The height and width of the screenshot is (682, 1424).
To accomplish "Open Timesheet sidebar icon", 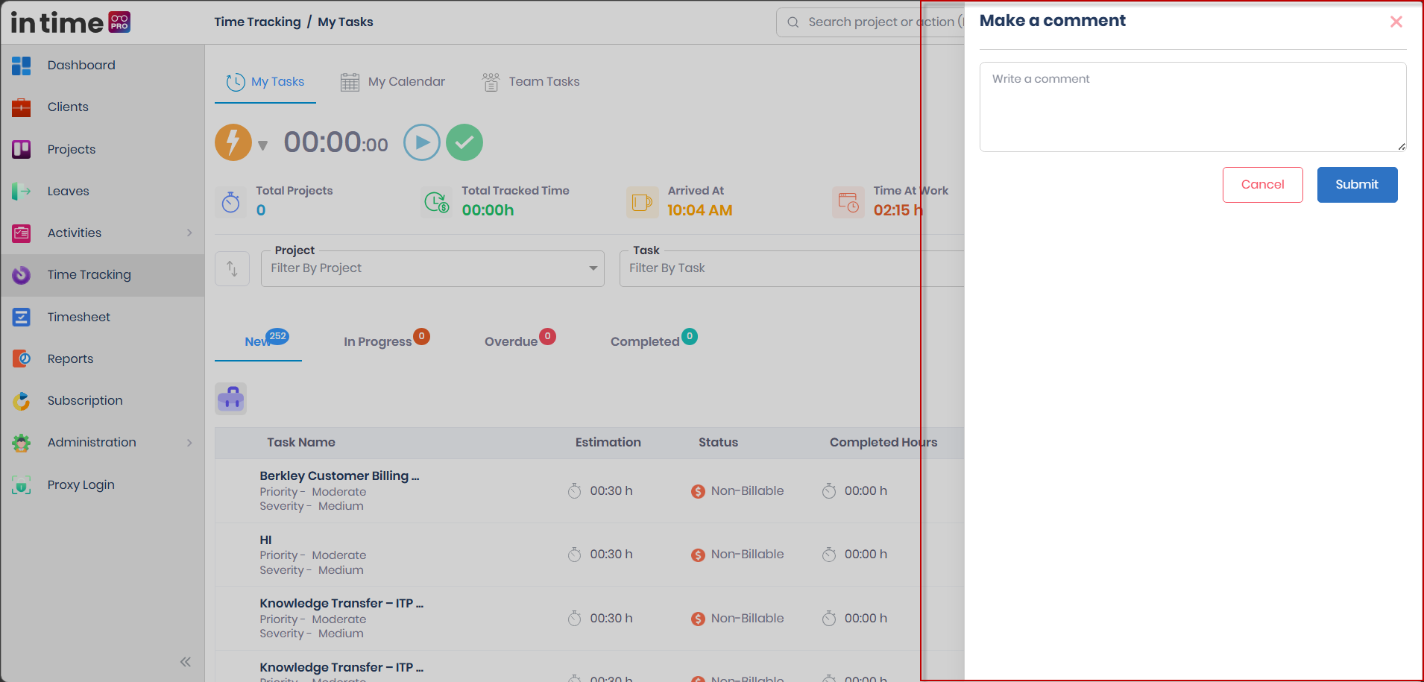I will [22, 317].
